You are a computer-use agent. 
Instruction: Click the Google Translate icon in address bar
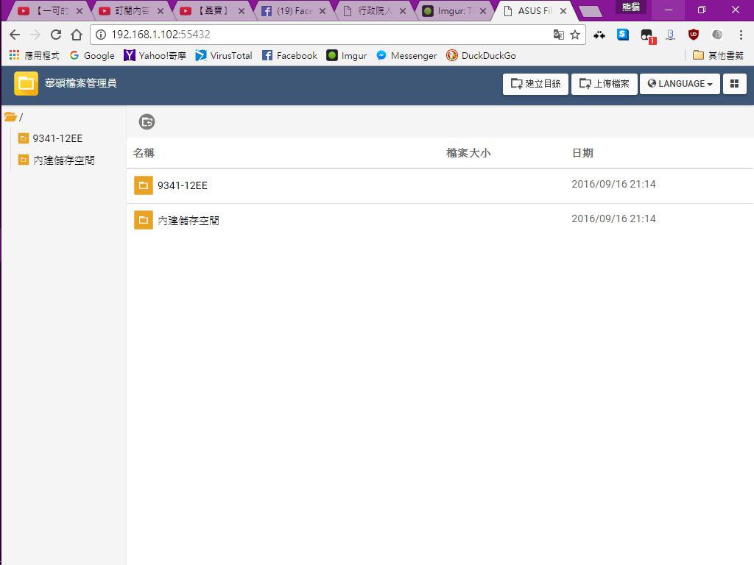pyautogui.click(x=559, y=35)
